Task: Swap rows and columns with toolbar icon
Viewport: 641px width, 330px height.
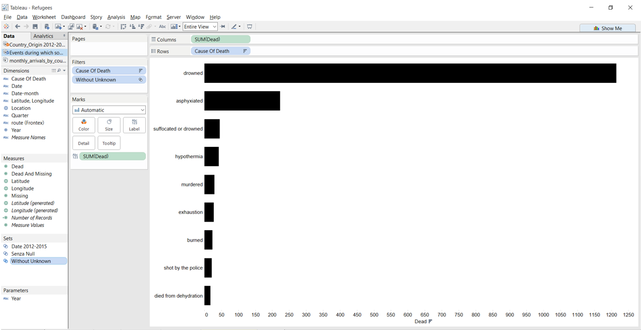Action: click(x=124, y=27)
